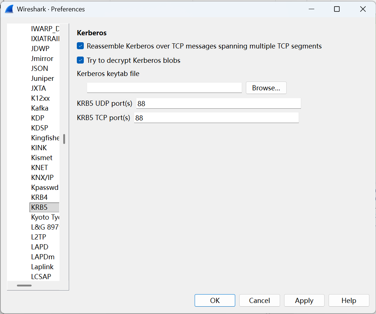This screenshot has height=314, width=376.
Task: Click the Wireshark shark fin icon
Action: click(9, 9)
